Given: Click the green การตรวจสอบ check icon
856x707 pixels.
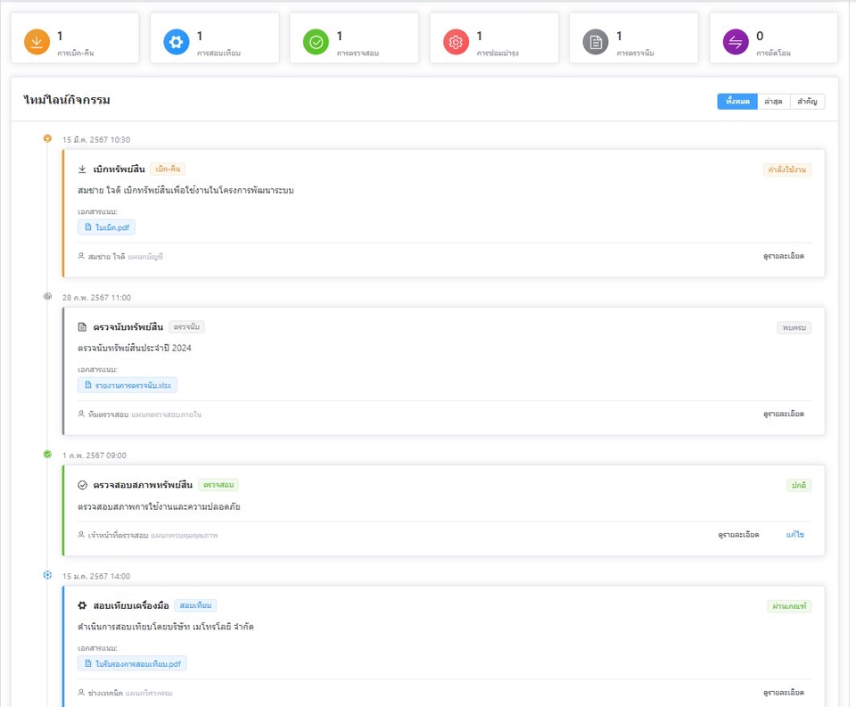Looking at the screenshot, I should pos(317,42).
